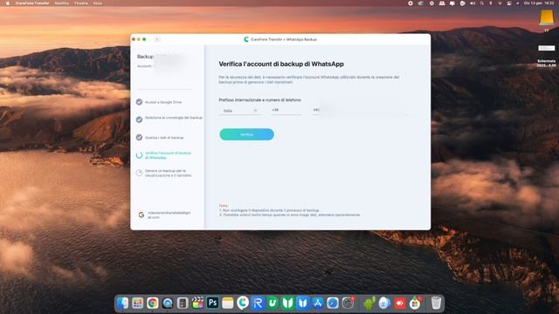Screen dimensions: 559x314
Task: Select the Genera un backup per la visualizzazione step
Action: coord(168,173)
